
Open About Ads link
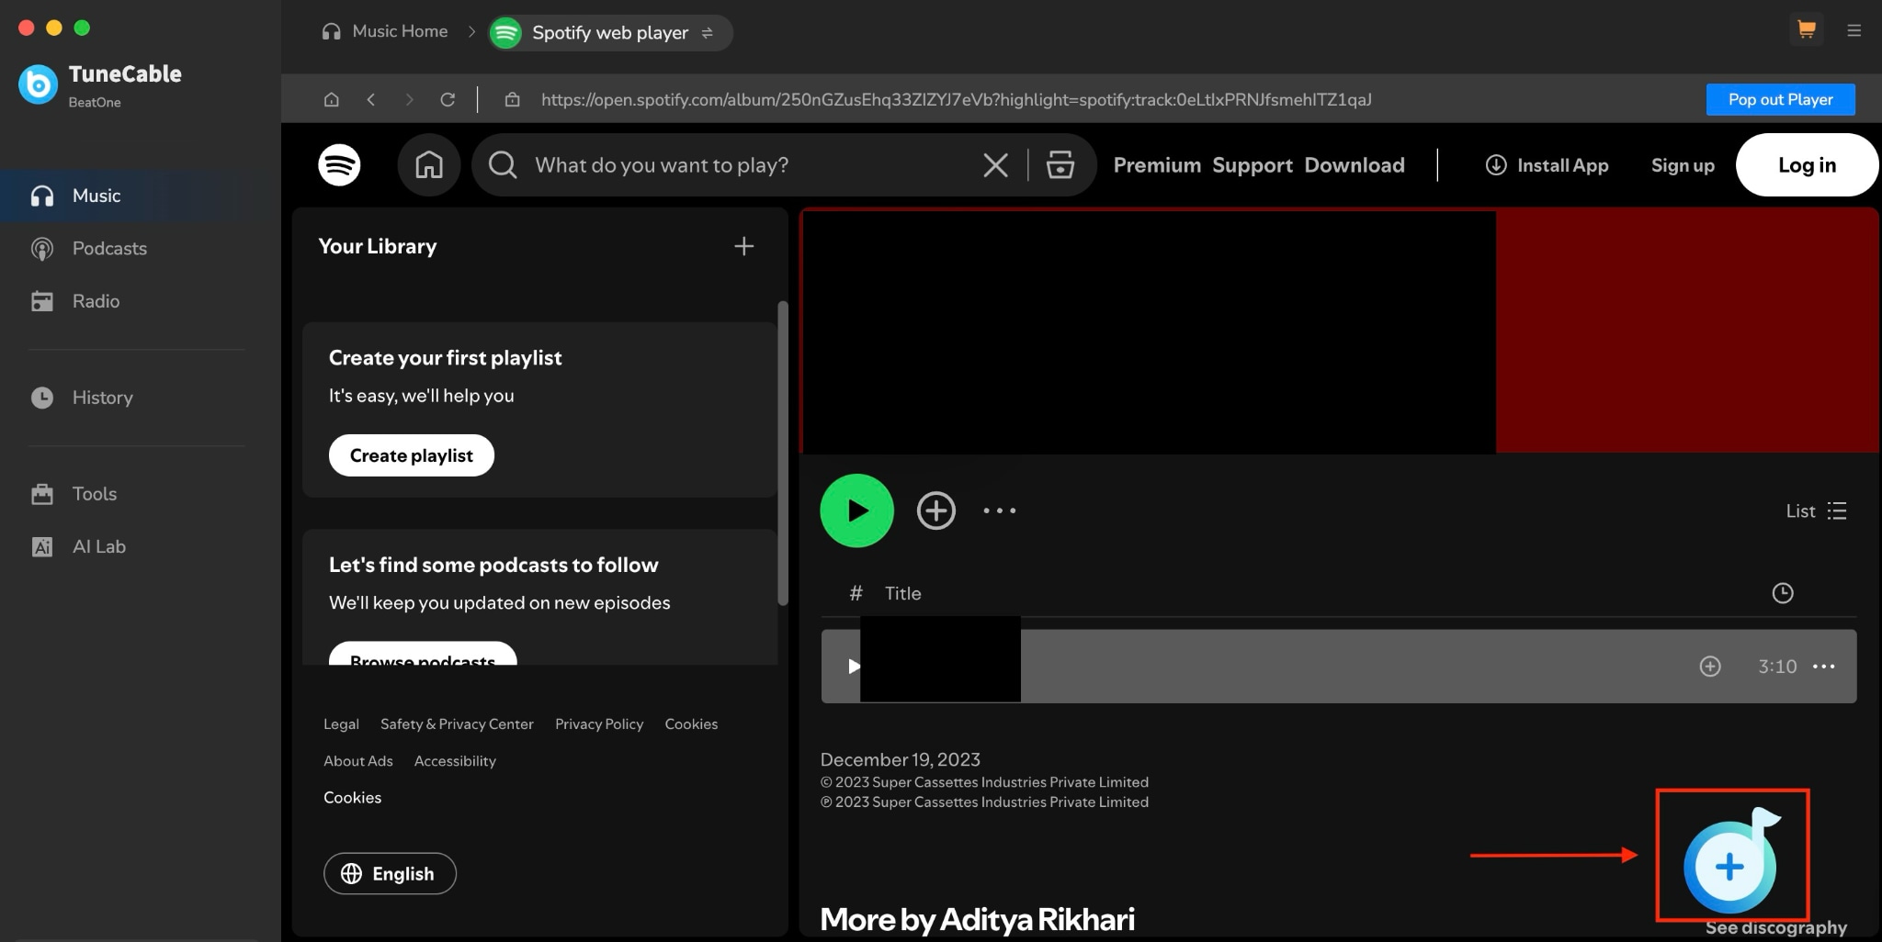pos(357,761)
